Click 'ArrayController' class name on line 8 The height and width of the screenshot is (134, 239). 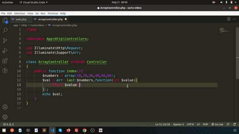[53, 62]
